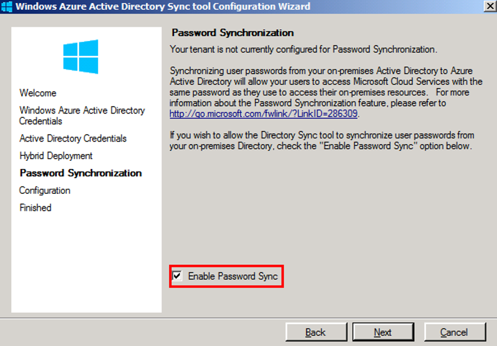This screenshot has height=346, width=497.
Task: Open the Hybrid Deployment step
Action: click(x=56, y=156)
